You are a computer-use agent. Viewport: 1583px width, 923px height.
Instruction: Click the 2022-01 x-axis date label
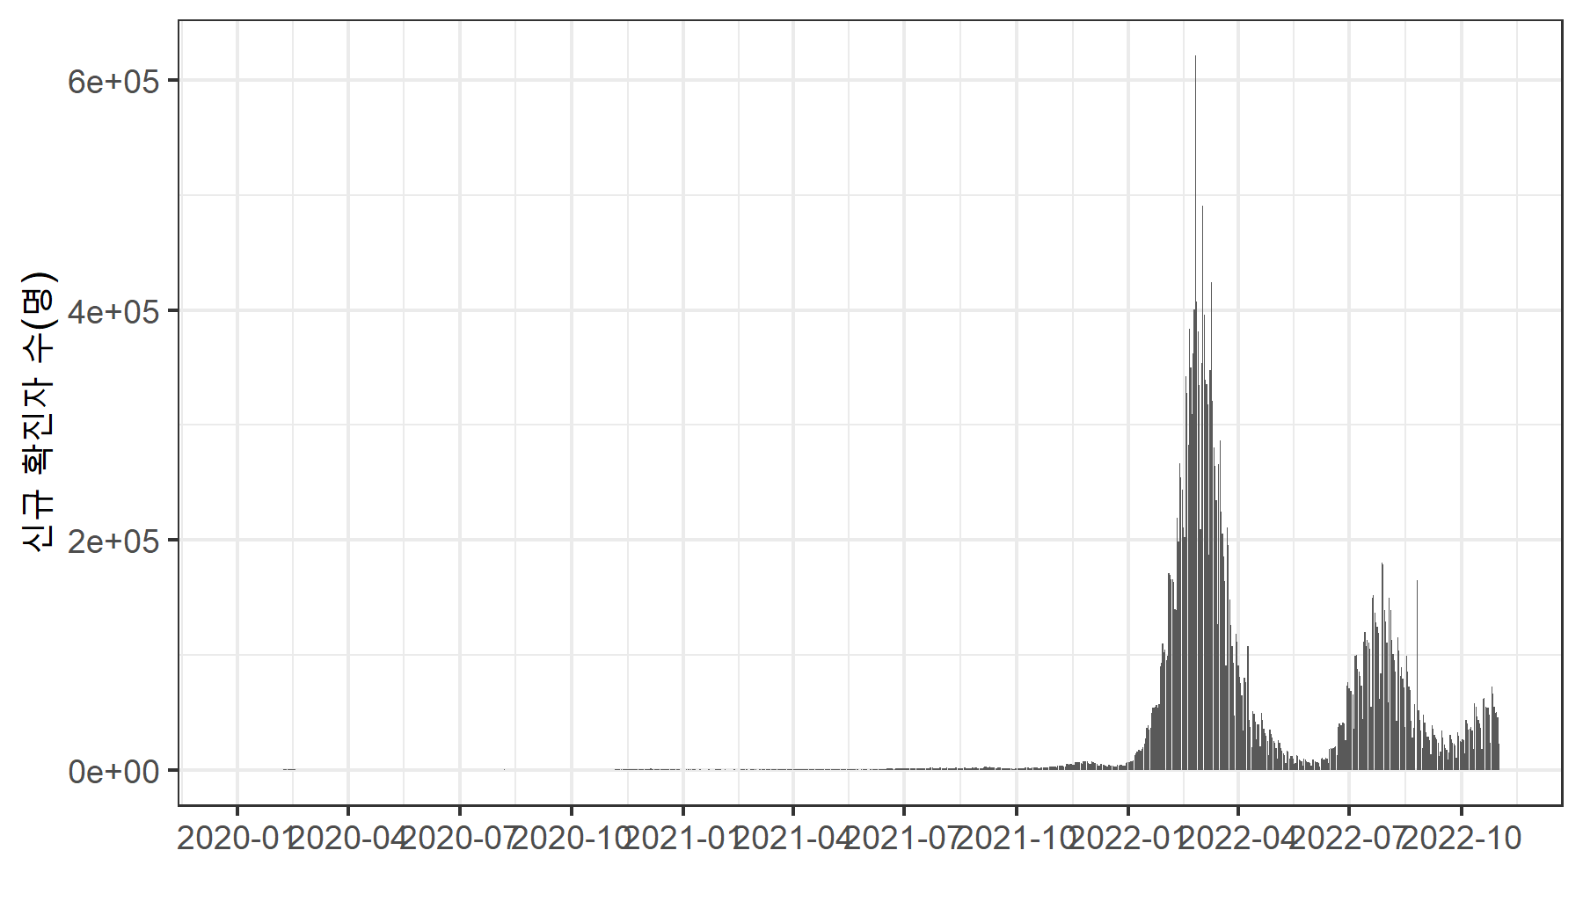coord(1128,839)
